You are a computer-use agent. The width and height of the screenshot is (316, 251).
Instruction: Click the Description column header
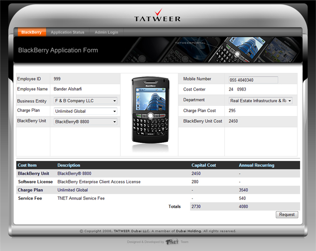pos(69,165)
